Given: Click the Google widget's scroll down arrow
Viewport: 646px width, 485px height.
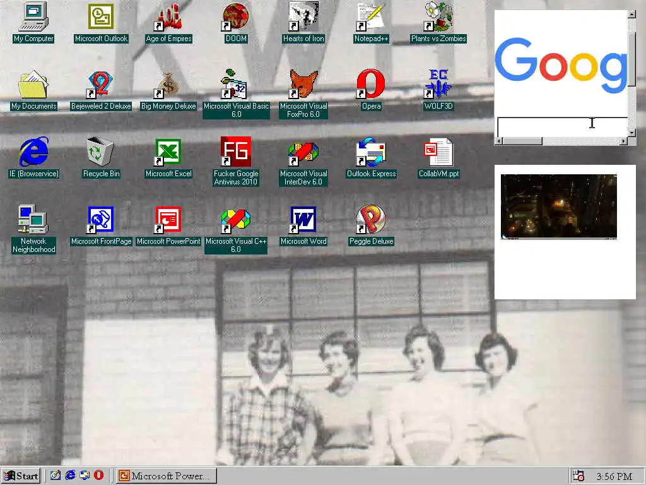Looking at the screenshot, I should [x=631, y=133].
